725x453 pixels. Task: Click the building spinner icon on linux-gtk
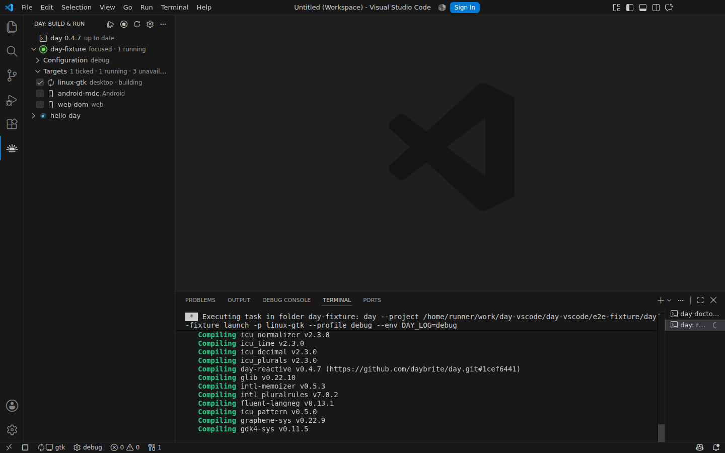(x=51, y=83)
